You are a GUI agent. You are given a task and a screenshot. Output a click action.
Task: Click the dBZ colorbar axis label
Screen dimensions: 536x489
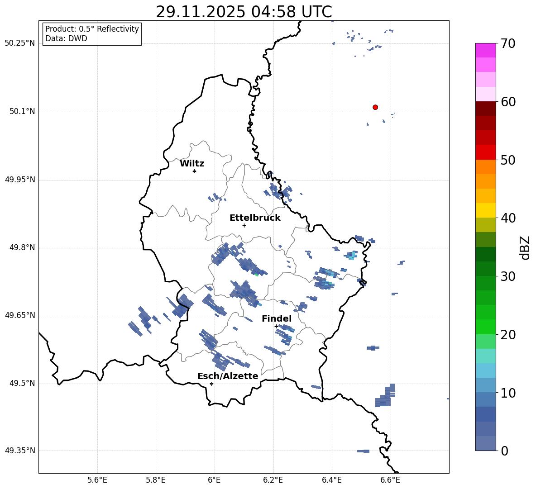tap(526, 247)
